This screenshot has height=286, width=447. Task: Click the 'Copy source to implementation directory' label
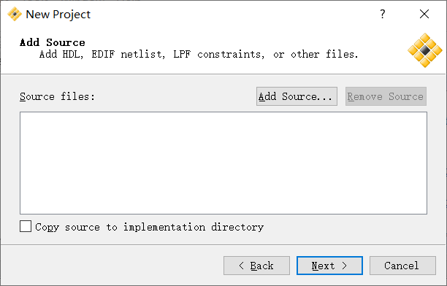(150, 227)
